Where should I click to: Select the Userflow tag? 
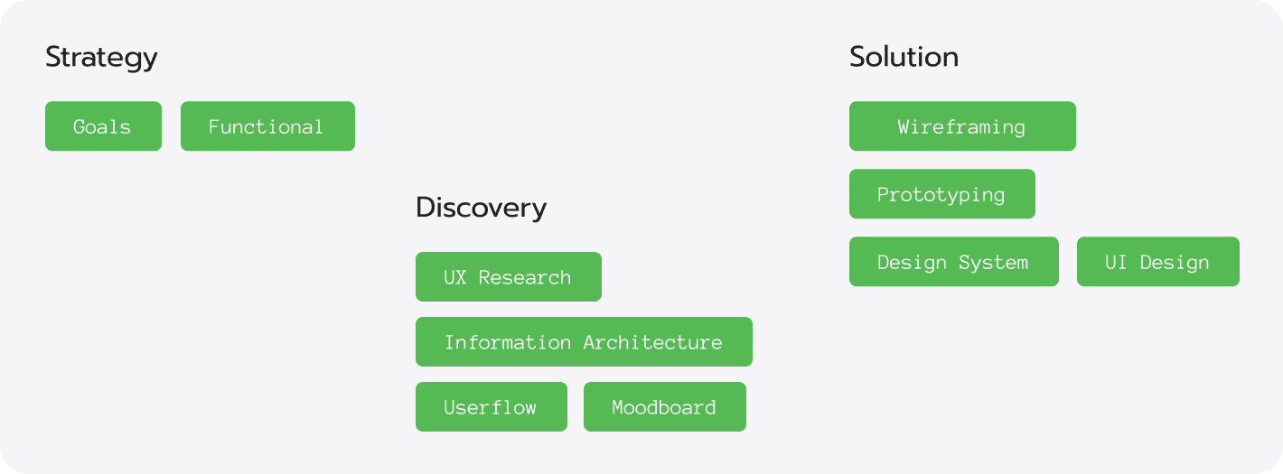[x=491, y=407]
